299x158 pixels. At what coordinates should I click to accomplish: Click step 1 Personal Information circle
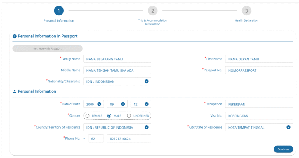click(59, 11)
